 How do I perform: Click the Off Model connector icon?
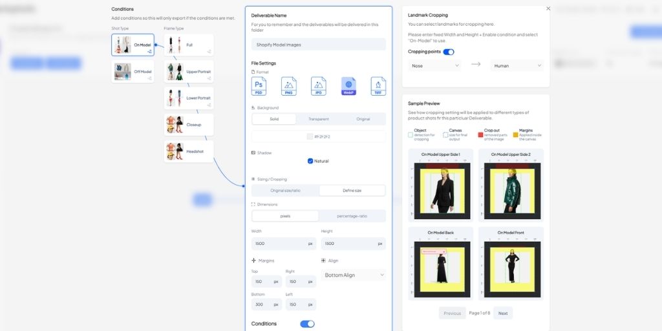tap(149, 78)
